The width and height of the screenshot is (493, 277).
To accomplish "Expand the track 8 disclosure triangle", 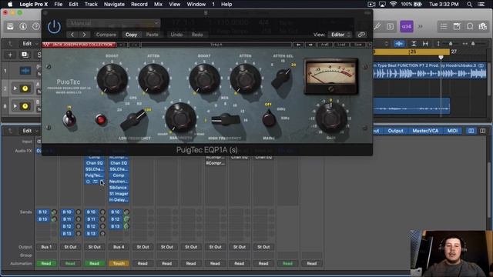I will pos(15,106).
